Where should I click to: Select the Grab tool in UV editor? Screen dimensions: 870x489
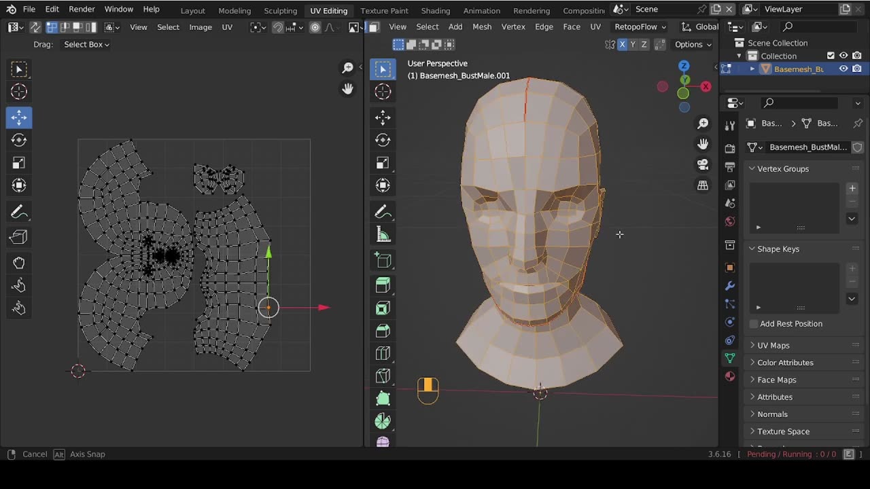coord(19,263)
